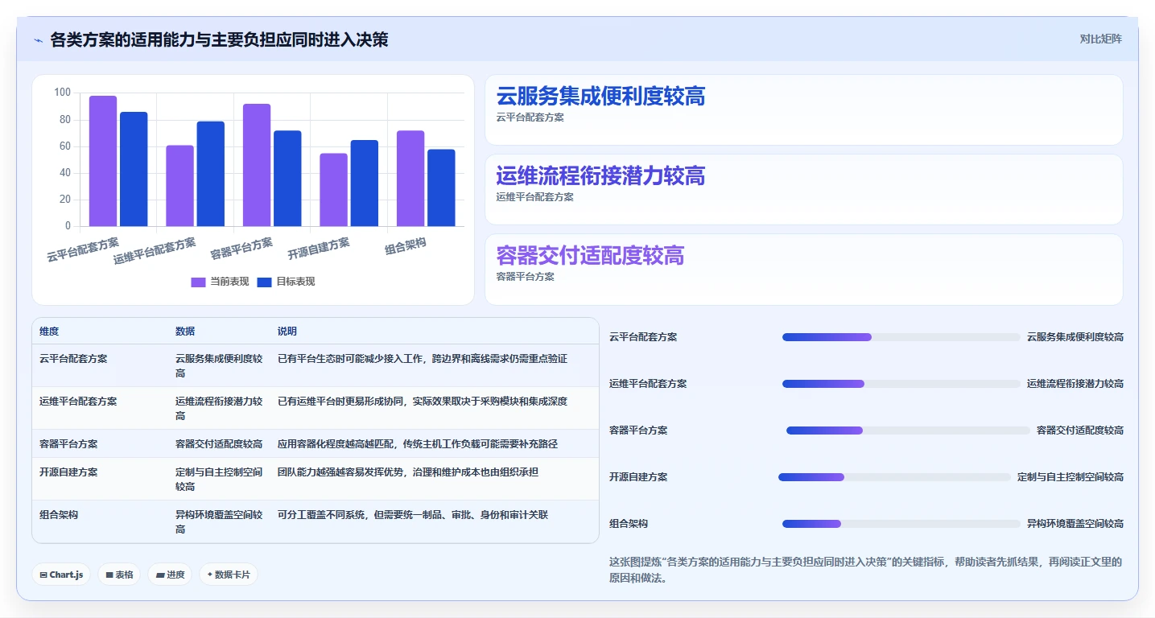Screen dimensions: 1155x618
Task: Click the 开源自建方案 progress bar
Action: tap(894, 477)
